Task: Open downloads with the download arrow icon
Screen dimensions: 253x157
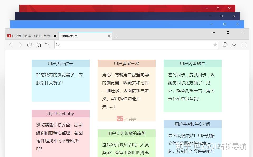Action: (x=234, y=45)
